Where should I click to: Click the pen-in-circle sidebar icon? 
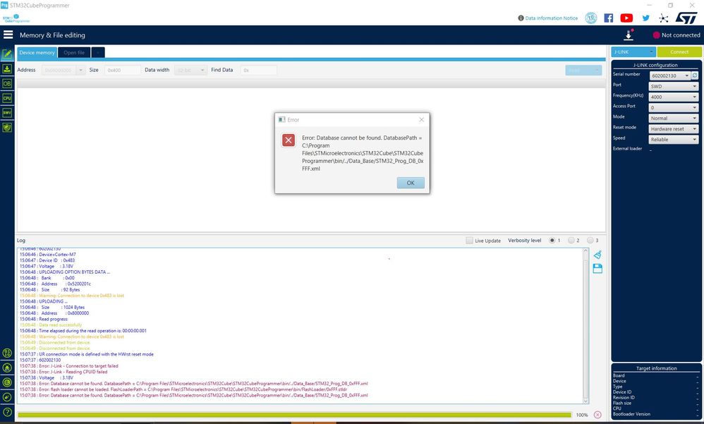tap(7, 397)
